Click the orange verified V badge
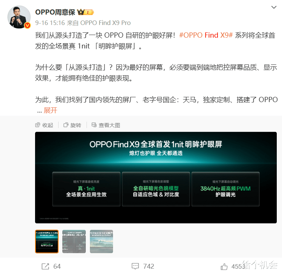 tap(27, 25)
